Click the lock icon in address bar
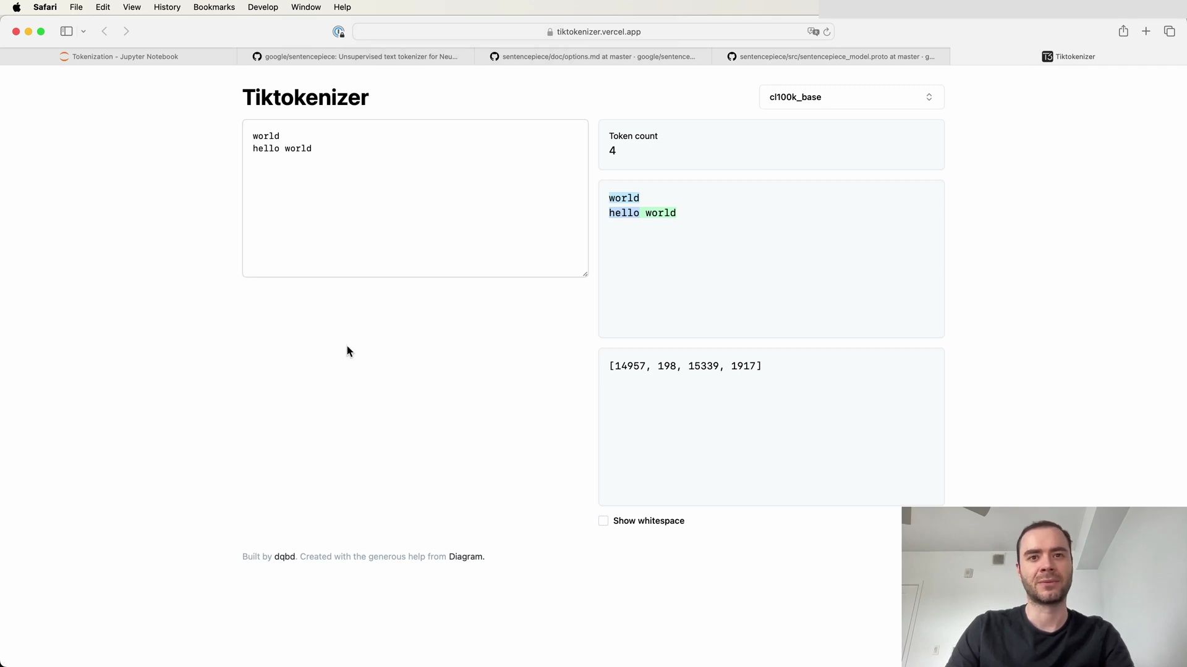This screenshot has width=1187, height=667. (550, 32)
